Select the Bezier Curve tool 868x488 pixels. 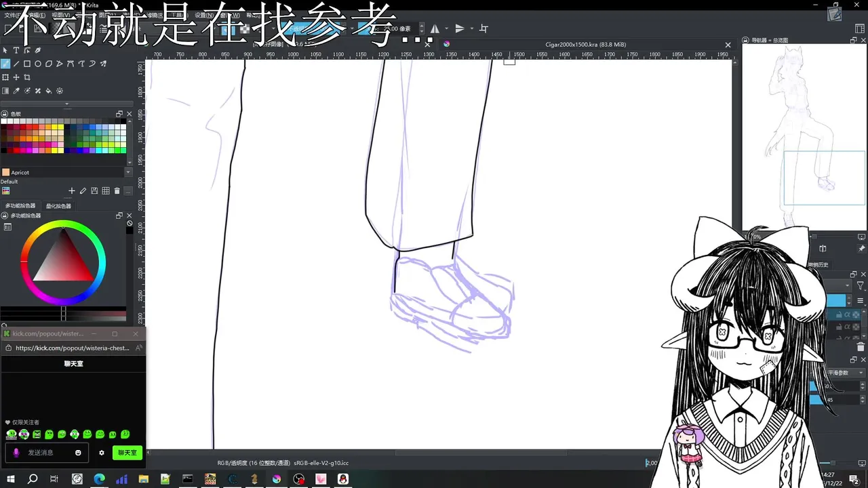click(71, 64)
